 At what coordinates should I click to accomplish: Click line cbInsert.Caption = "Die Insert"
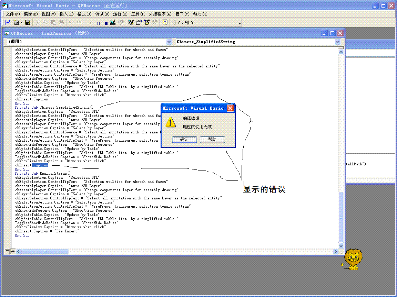[x=47, y=231]
